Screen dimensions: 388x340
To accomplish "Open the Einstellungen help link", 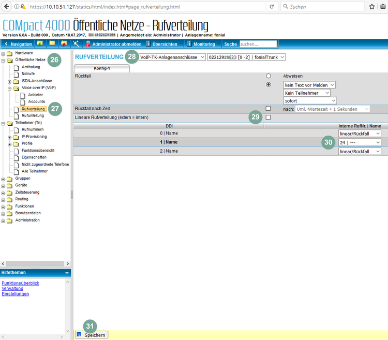I will (16, 294).
